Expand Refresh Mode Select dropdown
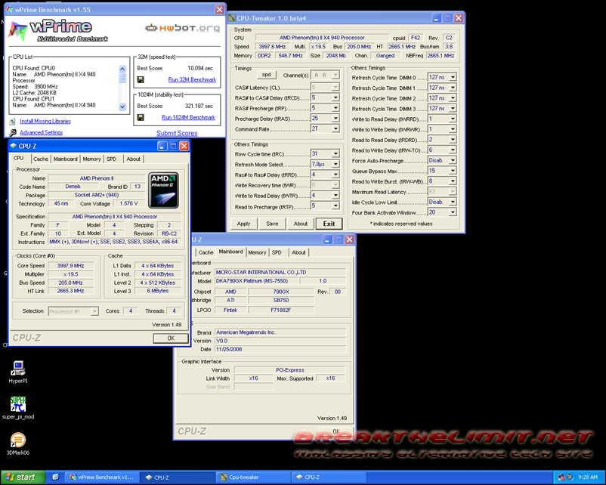Viewport: 606px width, 485px height. click(x=335, y=164)
